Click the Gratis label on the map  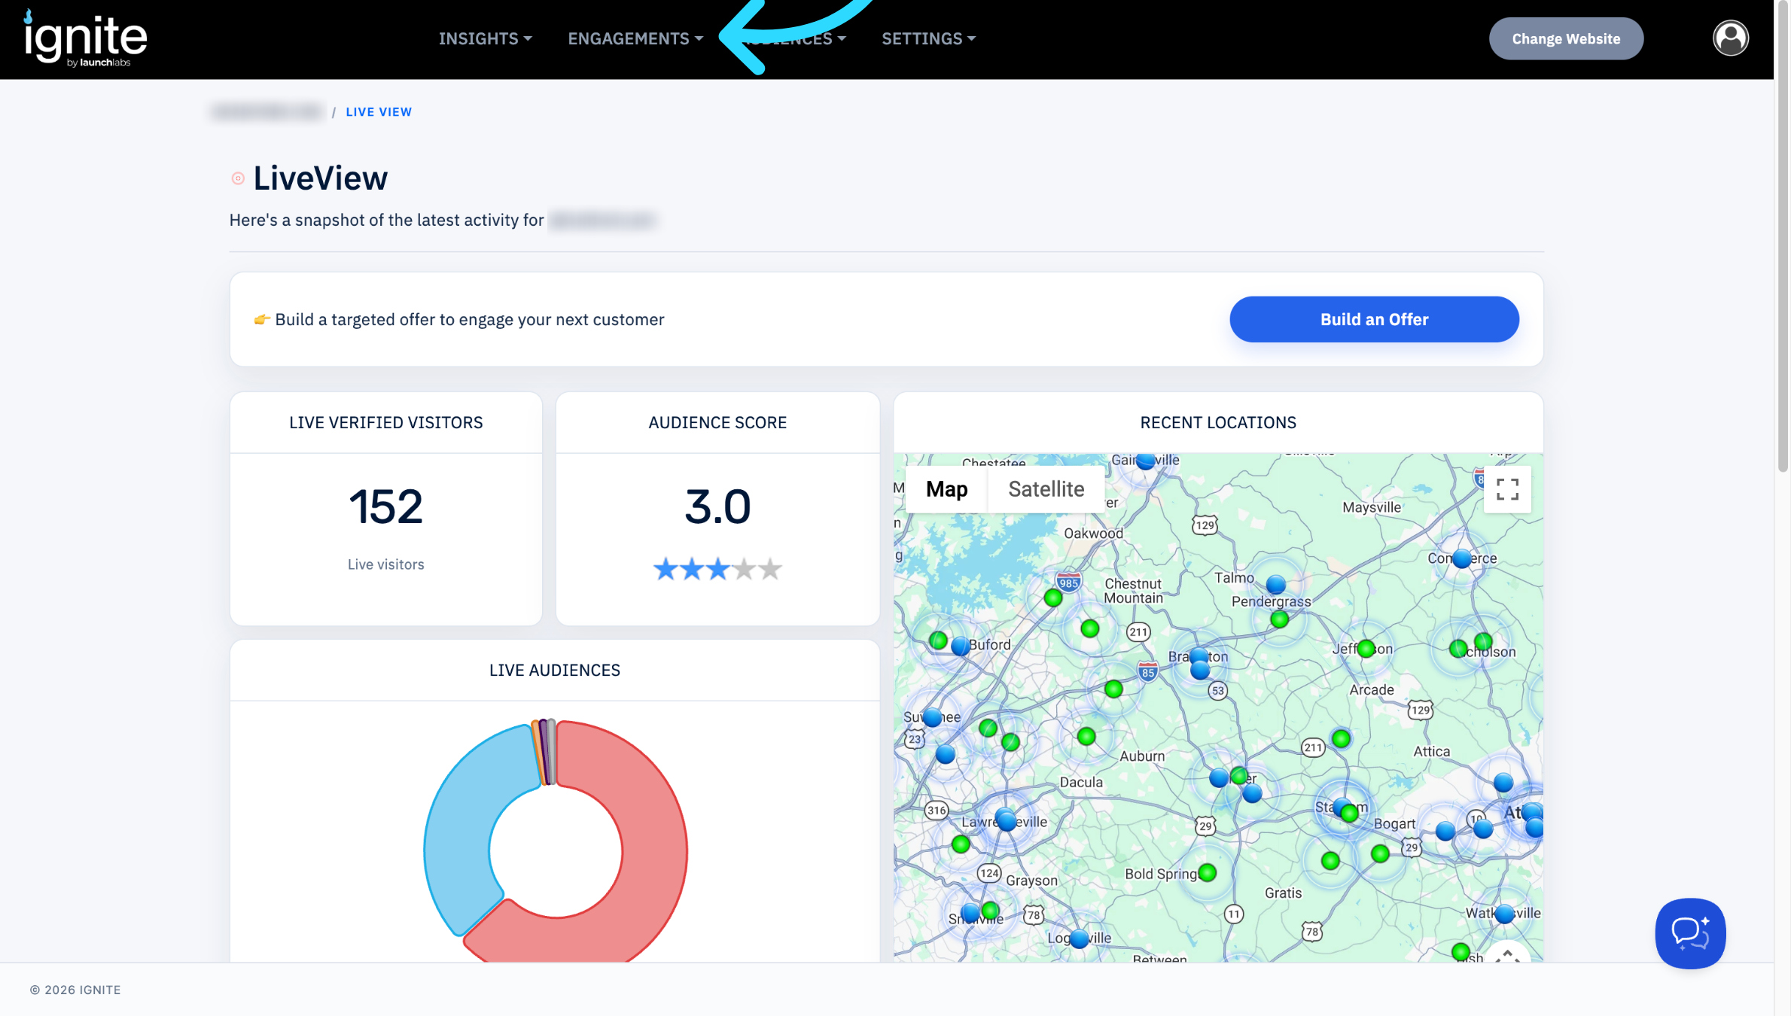(x=1283, y=893)
